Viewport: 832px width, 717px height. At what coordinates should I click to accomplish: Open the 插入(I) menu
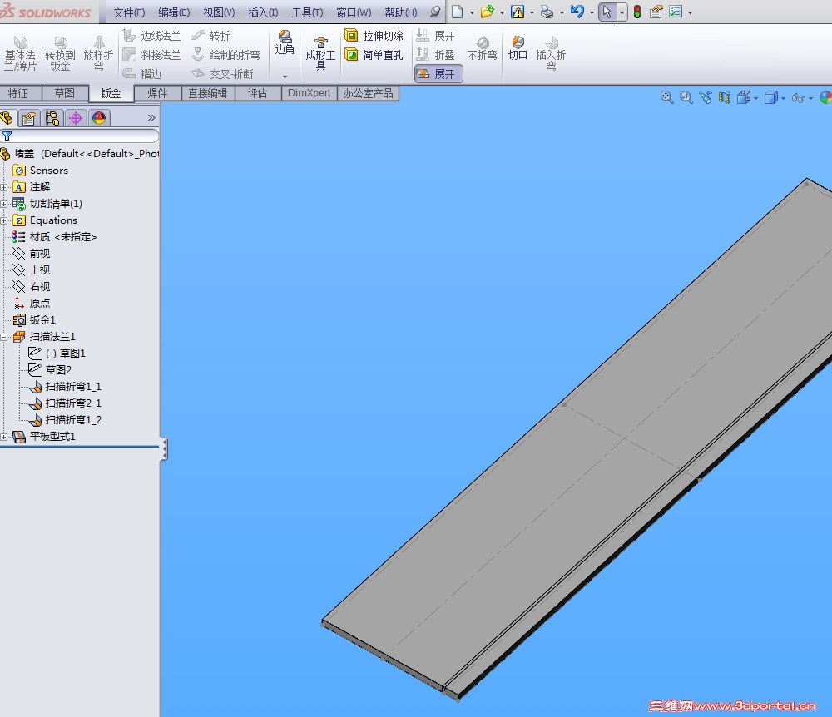tap(263, 12)
